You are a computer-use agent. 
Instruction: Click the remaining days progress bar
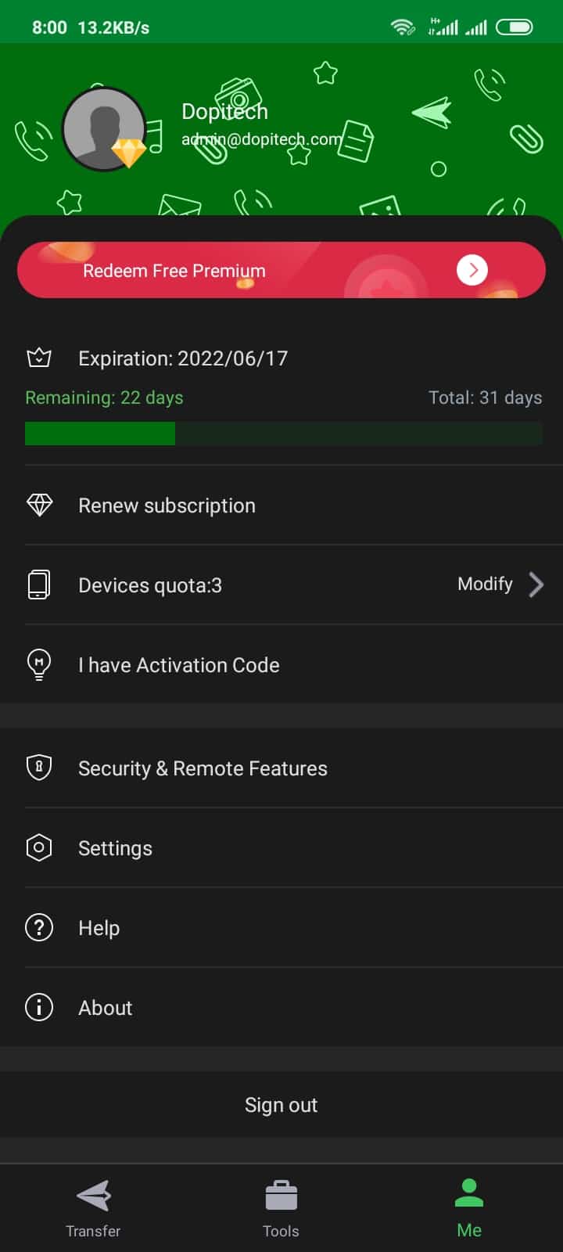[x=283, y=434]
